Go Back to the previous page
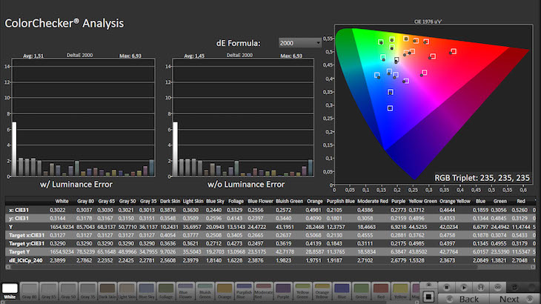This screenshot has height=304, width=541. point(464,299)
